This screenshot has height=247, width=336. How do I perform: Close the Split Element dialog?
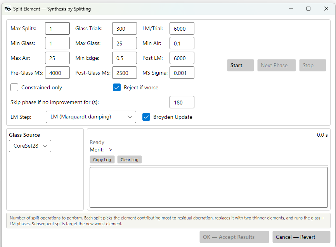tap(326, 9)
